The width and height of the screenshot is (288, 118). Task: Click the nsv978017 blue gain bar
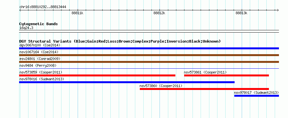(x=257, y=96)
